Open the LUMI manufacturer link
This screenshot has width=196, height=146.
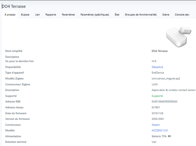tap(155, 84)
